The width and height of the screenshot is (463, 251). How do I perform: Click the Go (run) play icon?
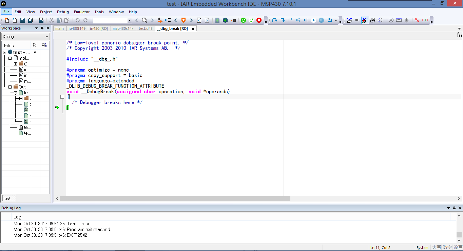click(313, 20)
